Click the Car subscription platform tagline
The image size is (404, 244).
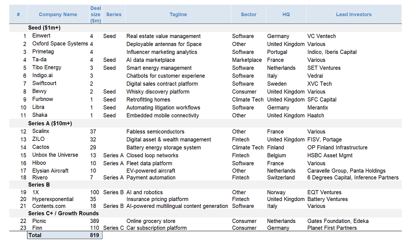pyautogui.click(x=156, y=228)
